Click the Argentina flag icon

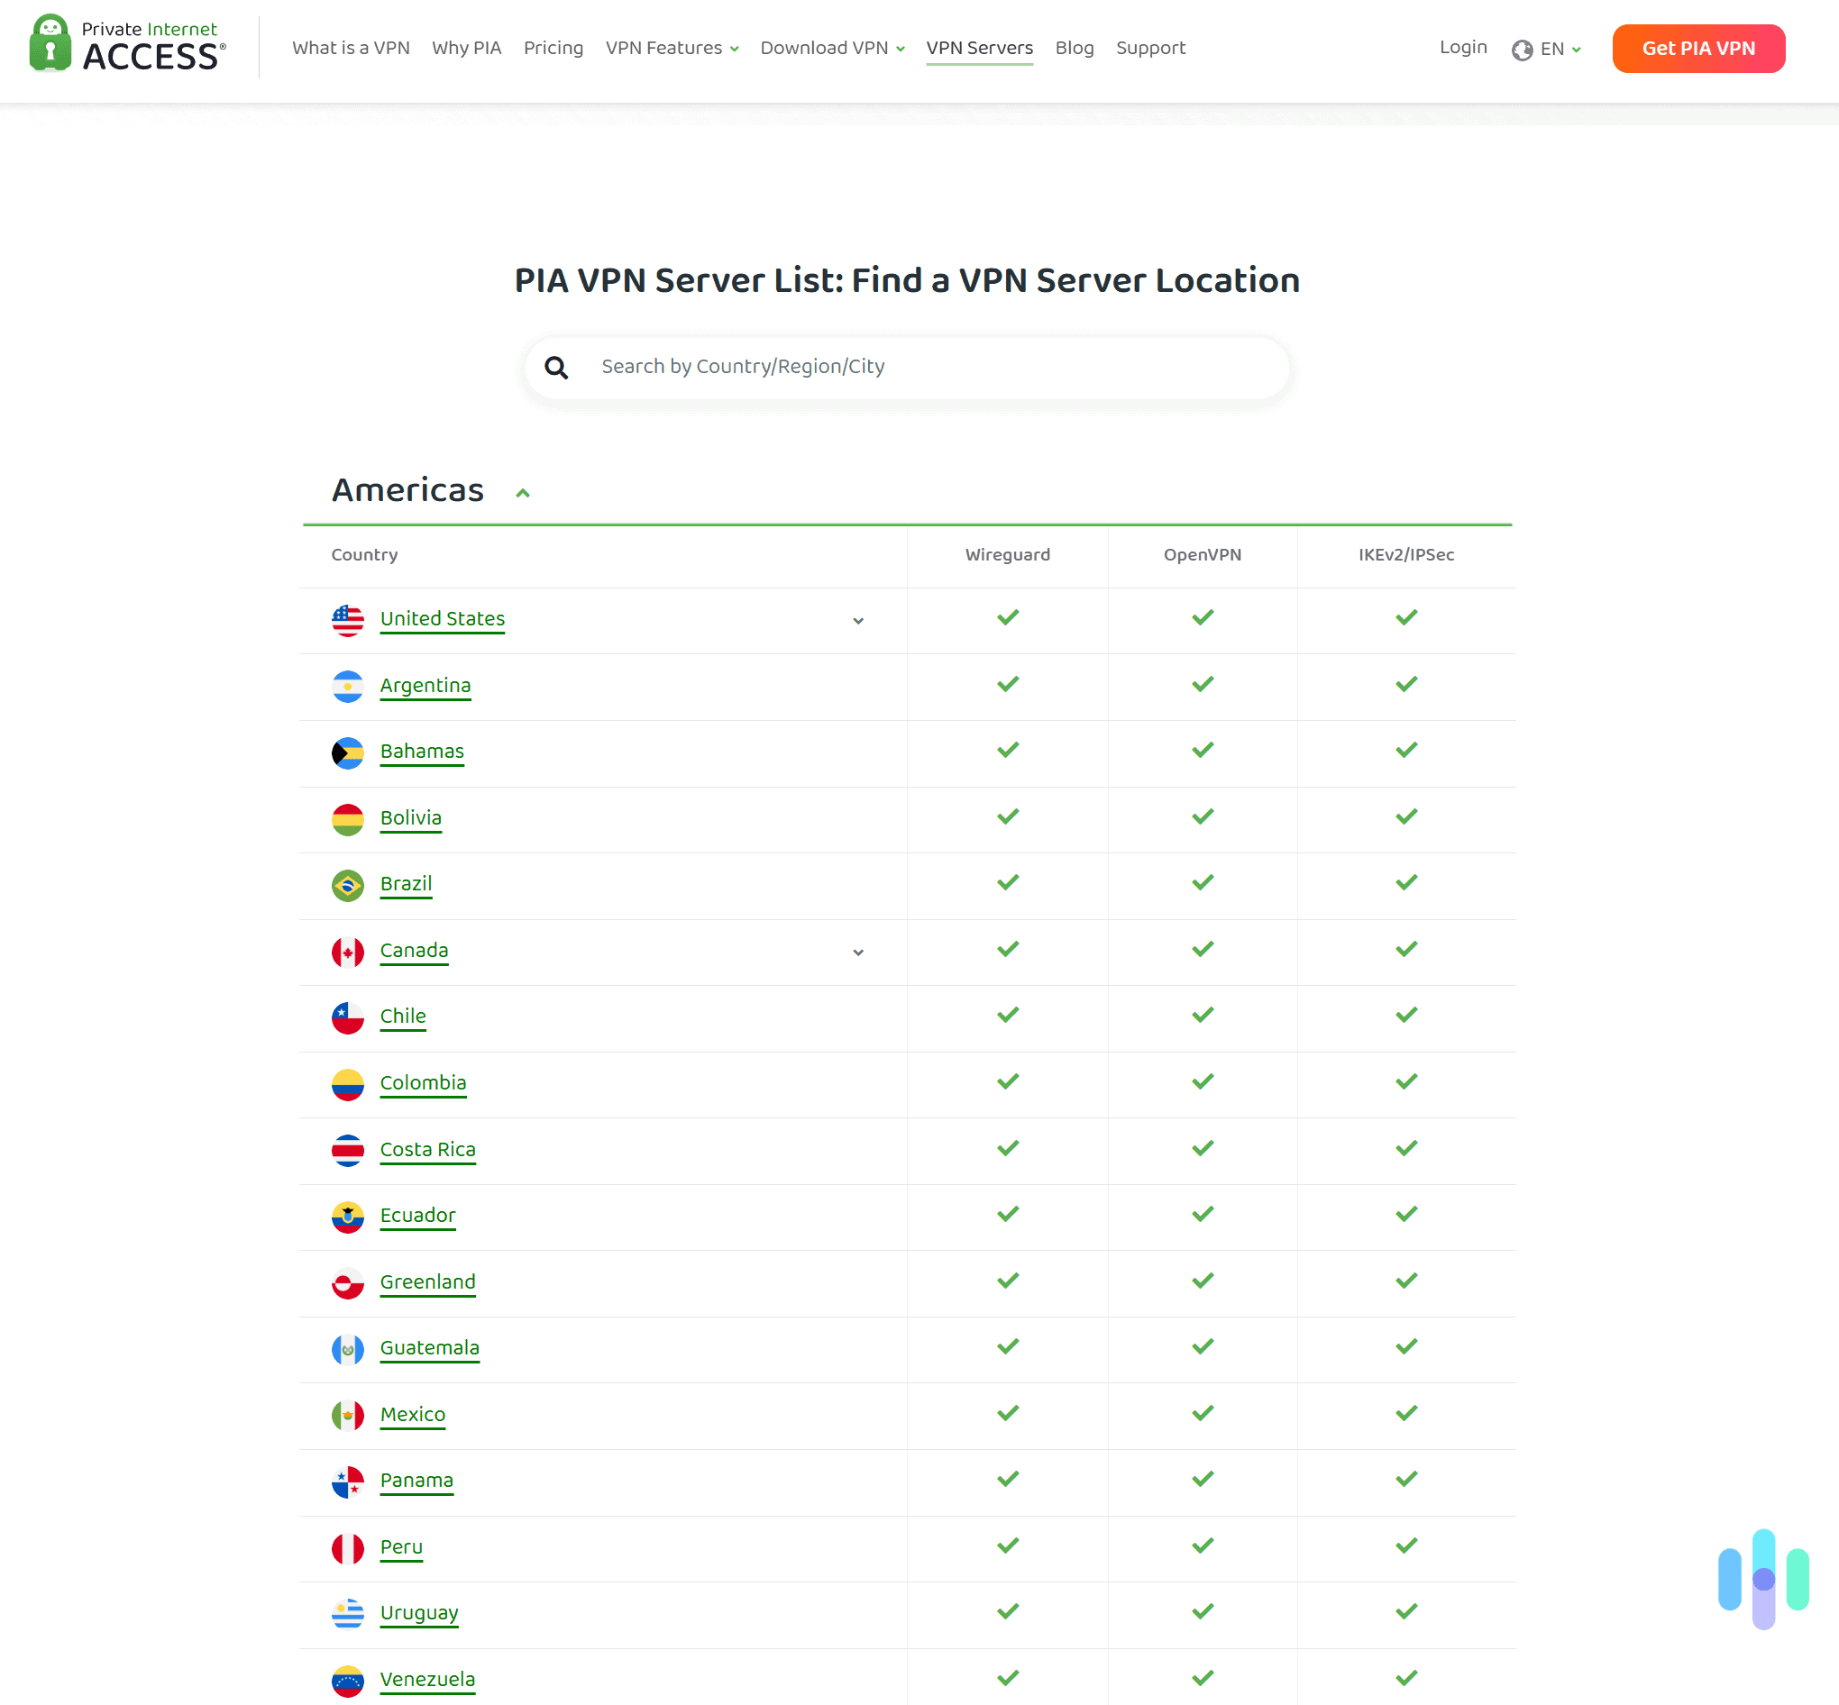pos(348,686)
